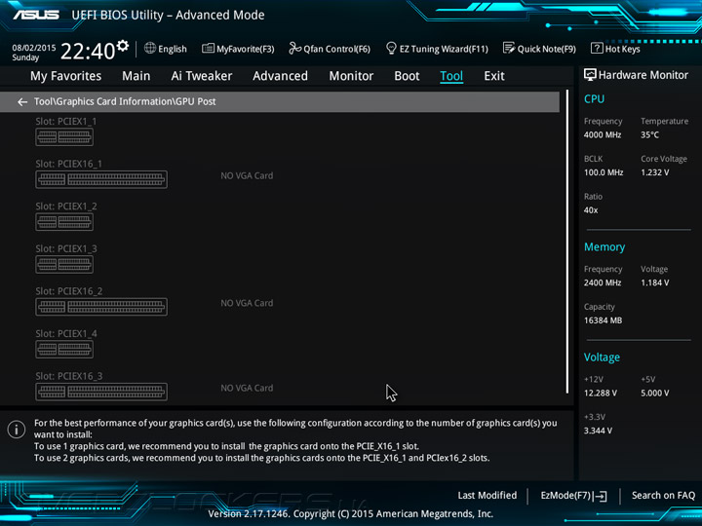Click Memory voltage value 1.184 V
The width and height of the screenshot is (702, 526).
[x=655, y=282]
